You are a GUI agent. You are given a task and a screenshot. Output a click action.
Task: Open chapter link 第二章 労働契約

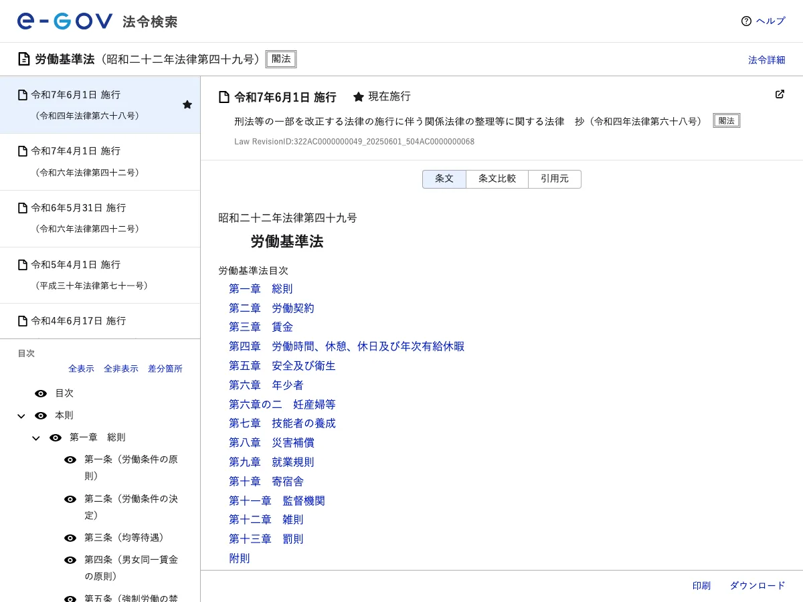[272, 308]
